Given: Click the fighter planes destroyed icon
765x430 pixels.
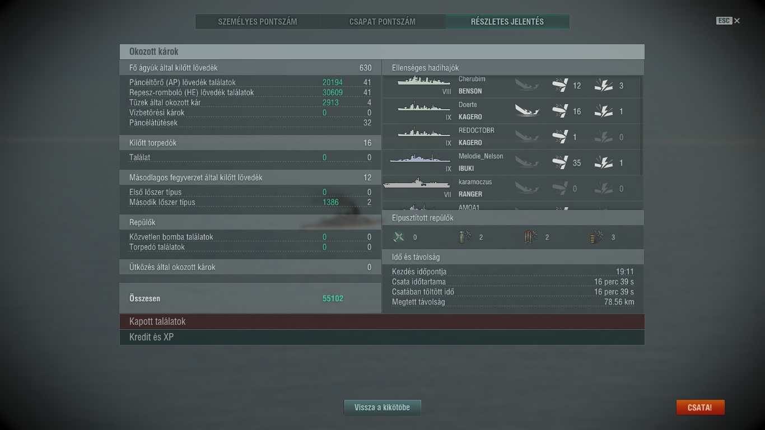Looking at the screenshot, I should (x=399, y=237).
